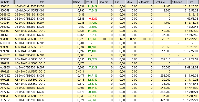The height and width of the screenshot is (102, 199).
Task: Click last price 0,792 for N08259
Action: 81,10
